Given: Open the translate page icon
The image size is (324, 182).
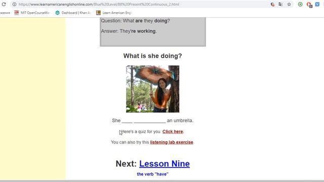Looking at the screenshot, I should point(280,4).
